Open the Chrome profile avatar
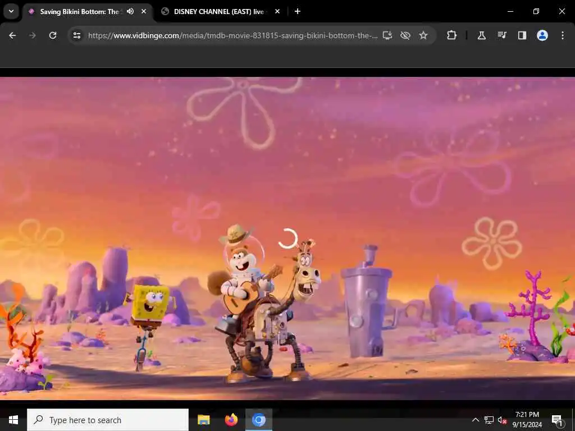 542,35
